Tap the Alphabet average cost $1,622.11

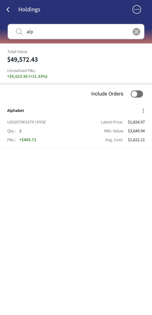pos(136,140)
